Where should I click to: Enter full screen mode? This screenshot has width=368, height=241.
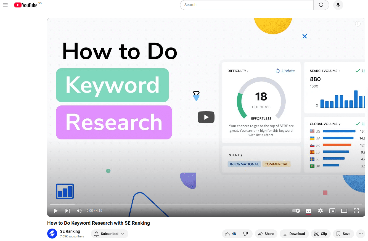pos(356,211)
